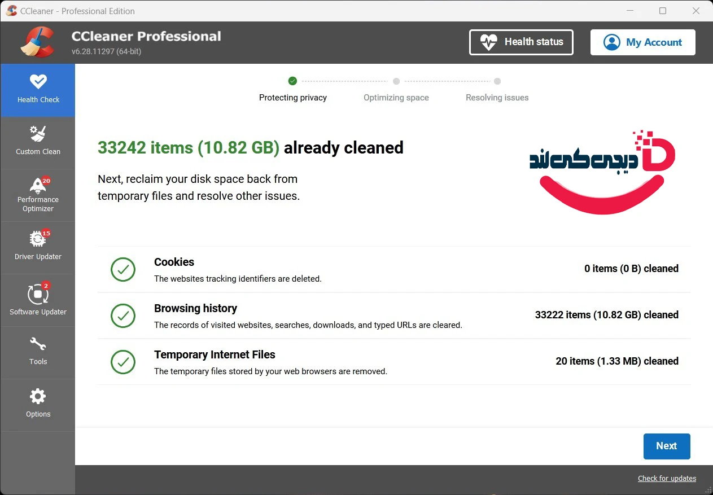Open Health Check in the sidebar
The image size is (713, 495).
tap(38, 90)
